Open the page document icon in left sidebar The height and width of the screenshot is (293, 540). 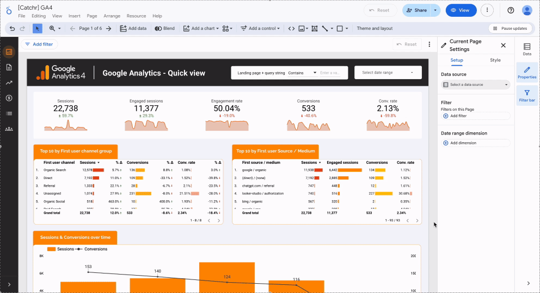point(9,67)
